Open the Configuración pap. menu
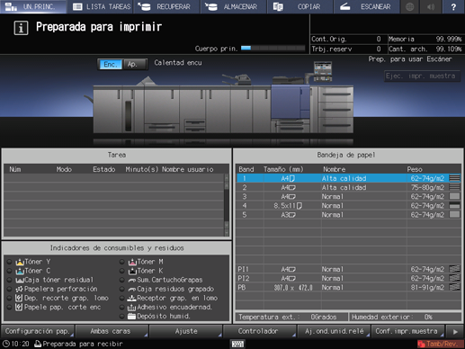The image size is (465, 349). (38, 331)
